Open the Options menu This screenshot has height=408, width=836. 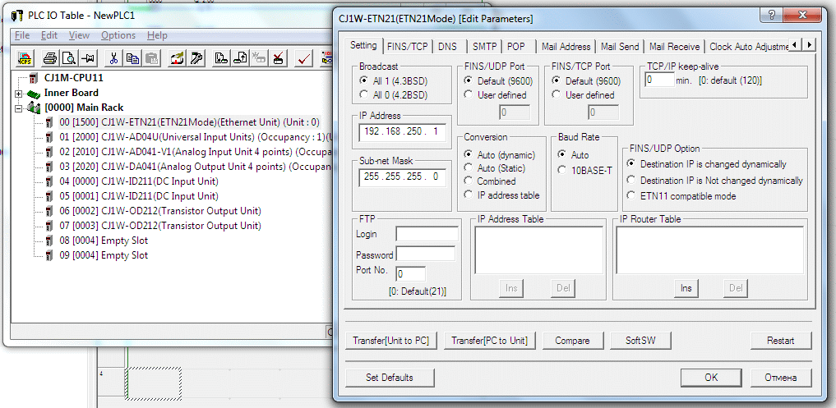pyautogui.click(x=118, y=35)
